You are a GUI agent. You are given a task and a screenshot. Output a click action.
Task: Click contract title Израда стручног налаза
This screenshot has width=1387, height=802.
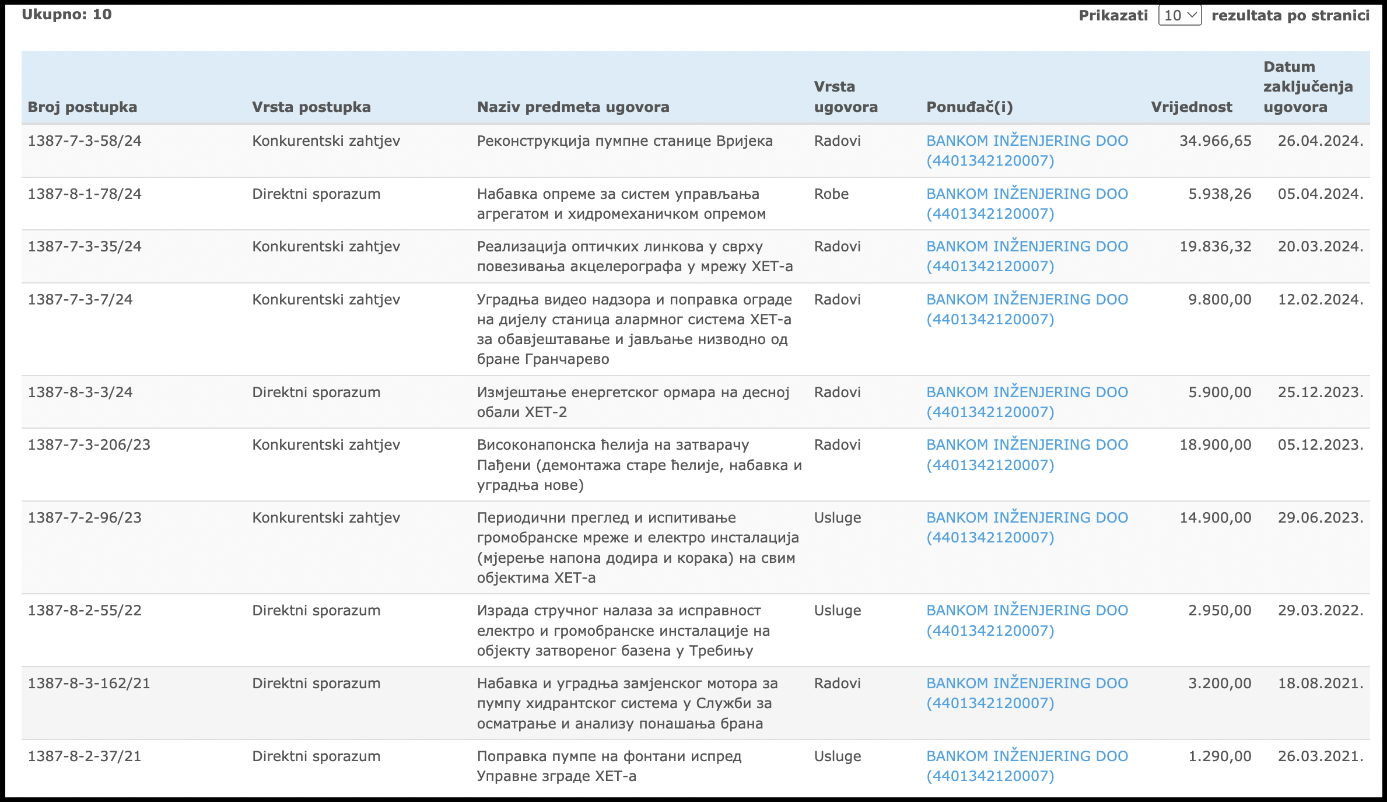coord(624,631)
